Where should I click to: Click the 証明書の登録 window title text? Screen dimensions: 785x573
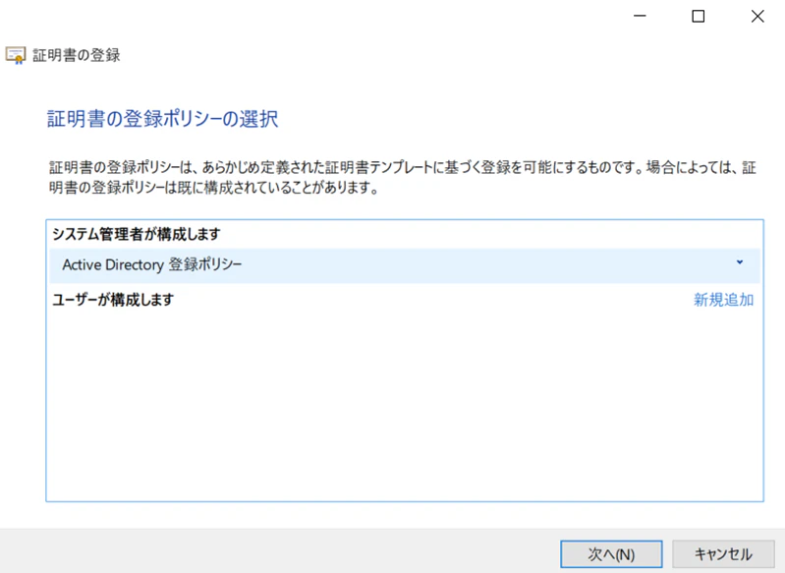tap(77, 55)
